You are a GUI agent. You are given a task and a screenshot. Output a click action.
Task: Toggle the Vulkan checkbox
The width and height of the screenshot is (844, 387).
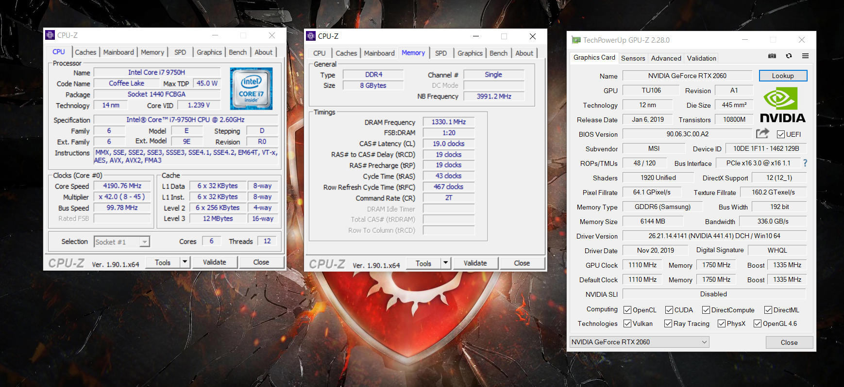tap(627, 323)
